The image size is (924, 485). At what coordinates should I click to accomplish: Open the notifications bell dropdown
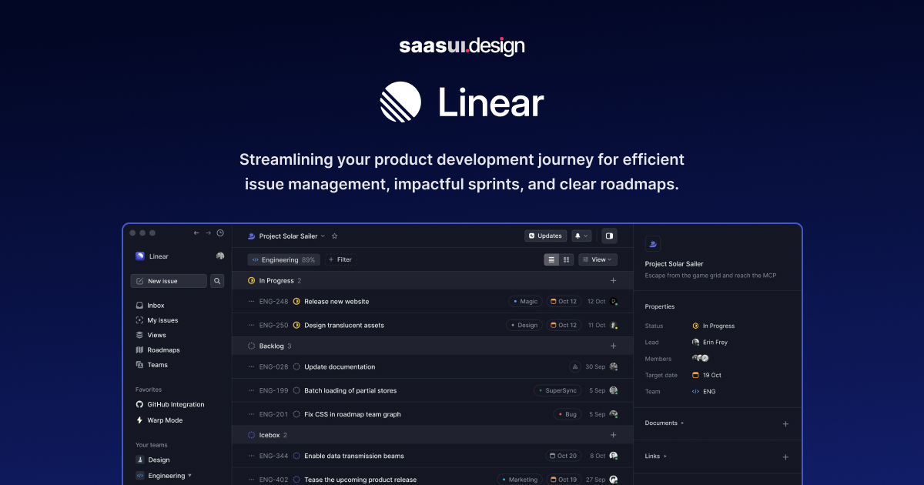pos(581,236)
